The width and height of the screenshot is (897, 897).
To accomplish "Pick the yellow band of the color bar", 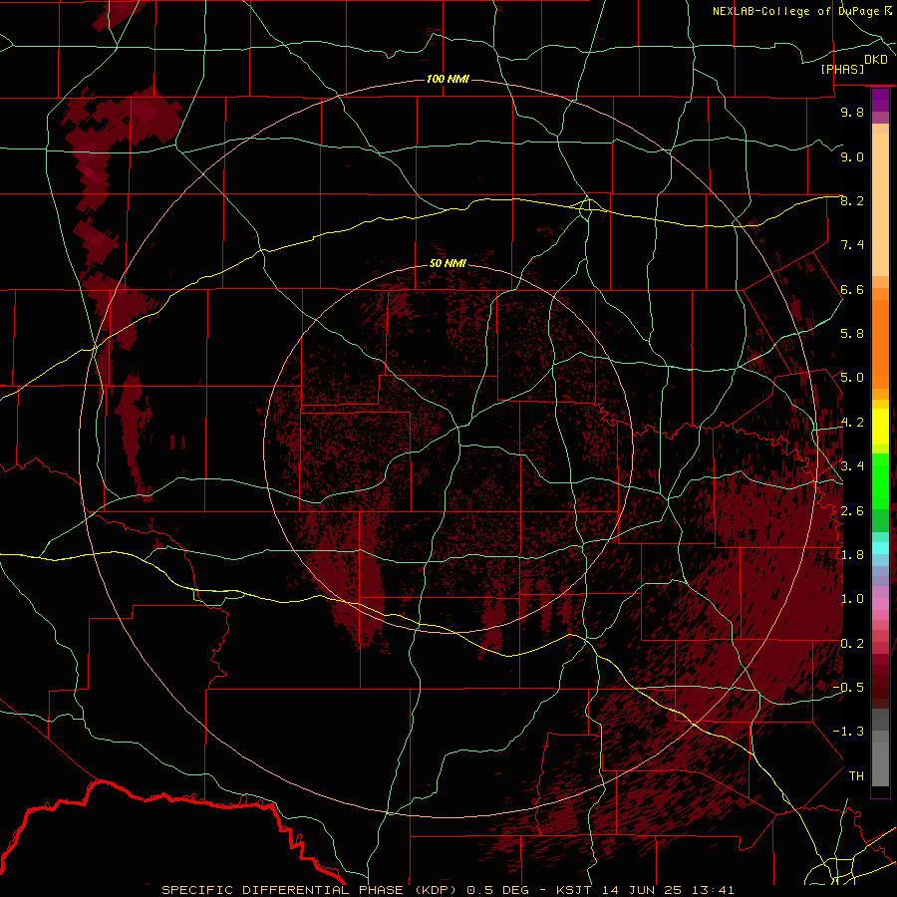I will [x=880, y=427].
